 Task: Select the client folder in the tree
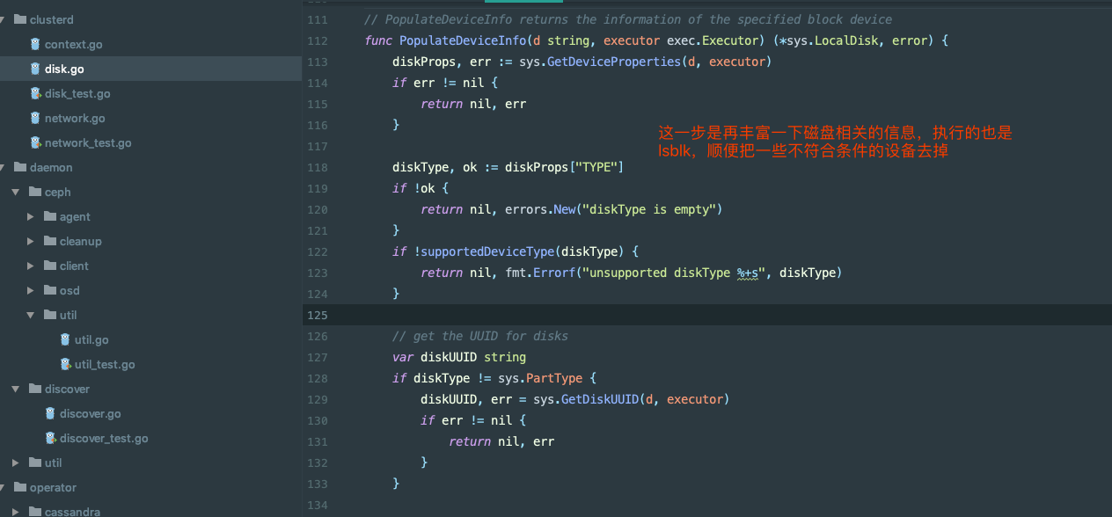click(74, 266)
